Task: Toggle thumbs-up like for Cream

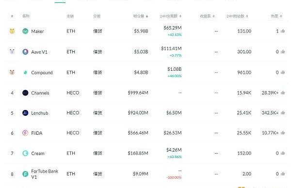Action: pos(283,153)
